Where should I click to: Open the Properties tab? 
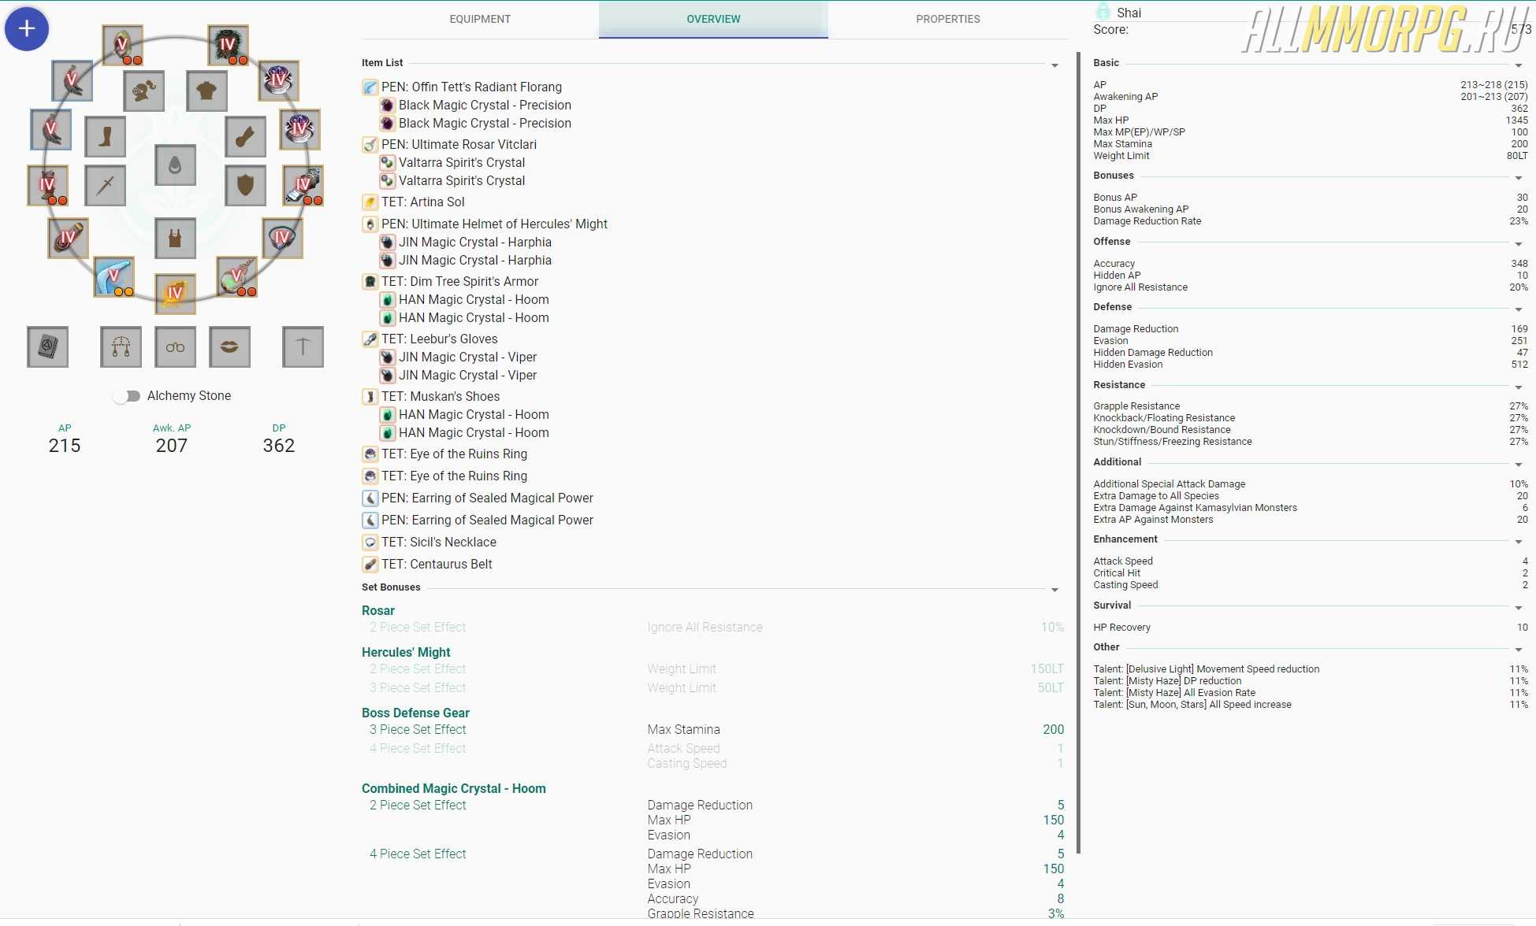tap(948, 19)
